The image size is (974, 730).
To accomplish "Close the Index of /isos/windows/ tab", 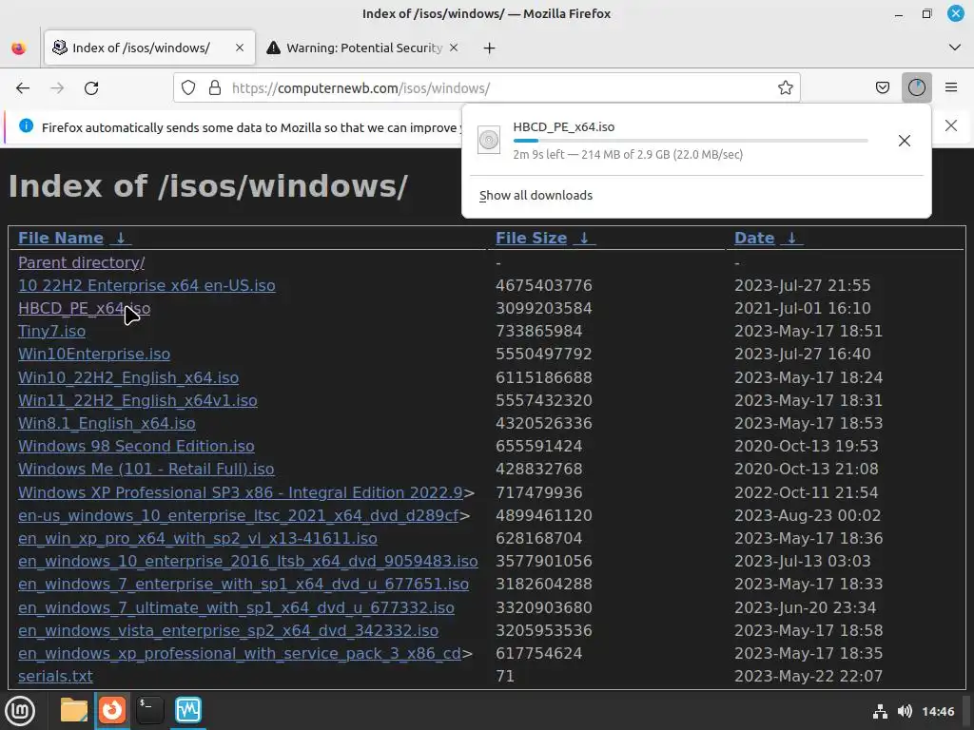I will [x=240, y=48].
